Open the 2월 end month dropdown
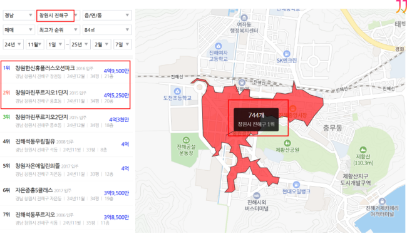 pyautogui.click(x=102, y=44)
